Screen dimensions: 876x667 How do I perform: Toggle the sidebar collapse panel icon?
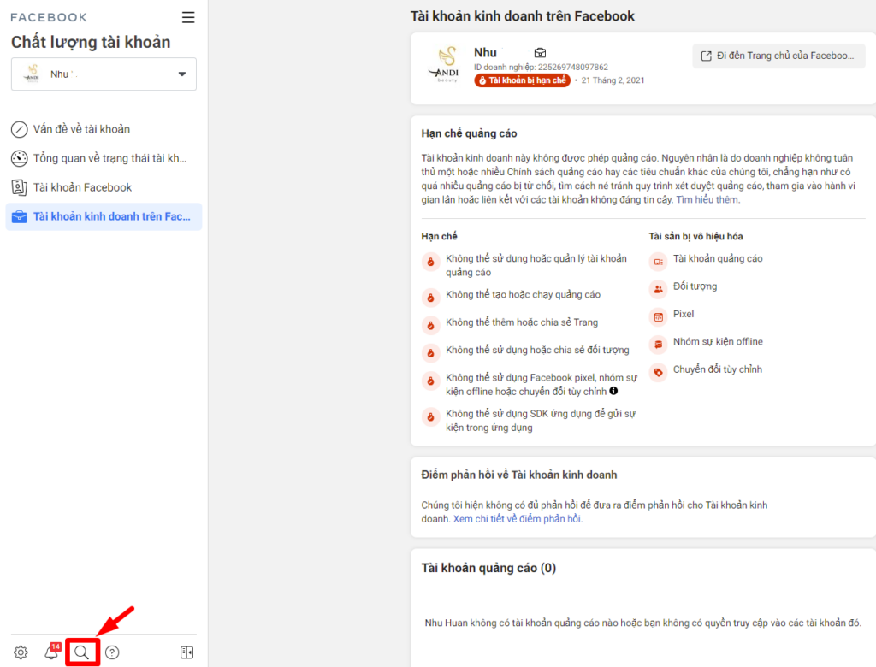(187, 652)
